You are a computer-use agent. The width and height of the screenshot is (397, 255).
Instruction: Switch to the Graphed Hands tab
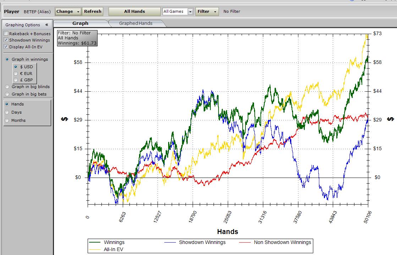[x=136, y=23]
